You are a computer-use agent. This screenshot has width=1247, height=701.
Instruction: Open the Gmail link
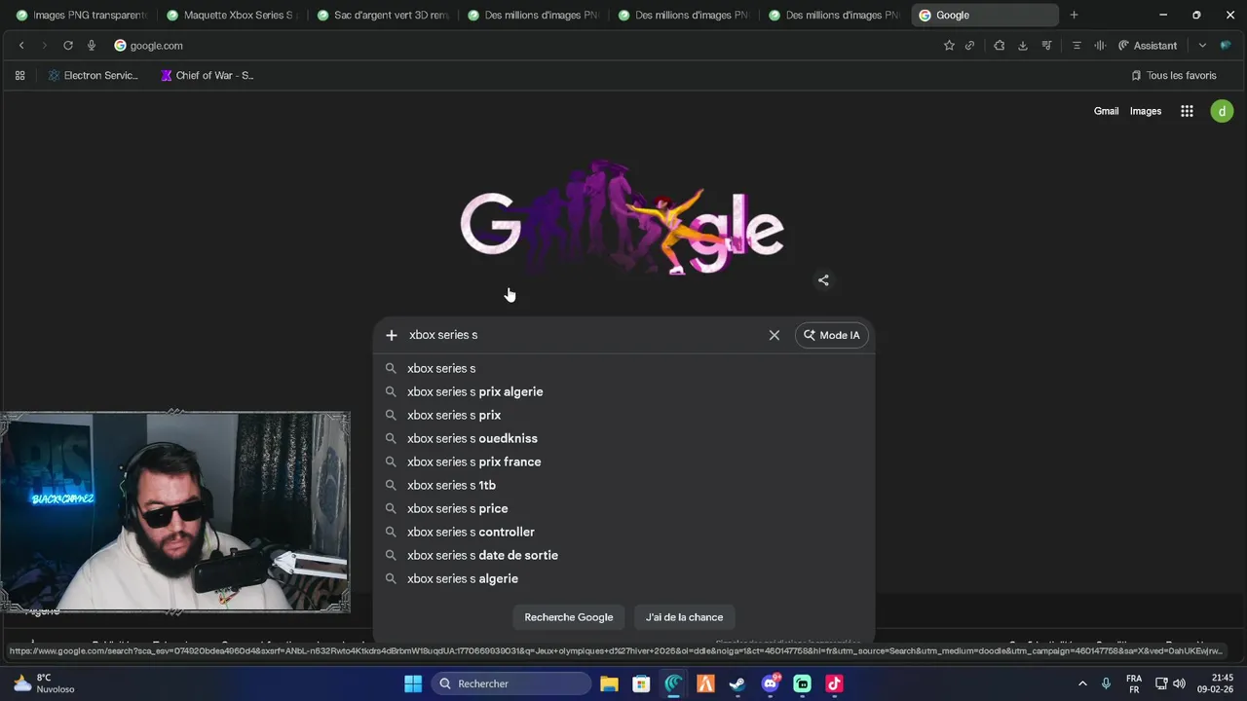[x=1106, y=111]
